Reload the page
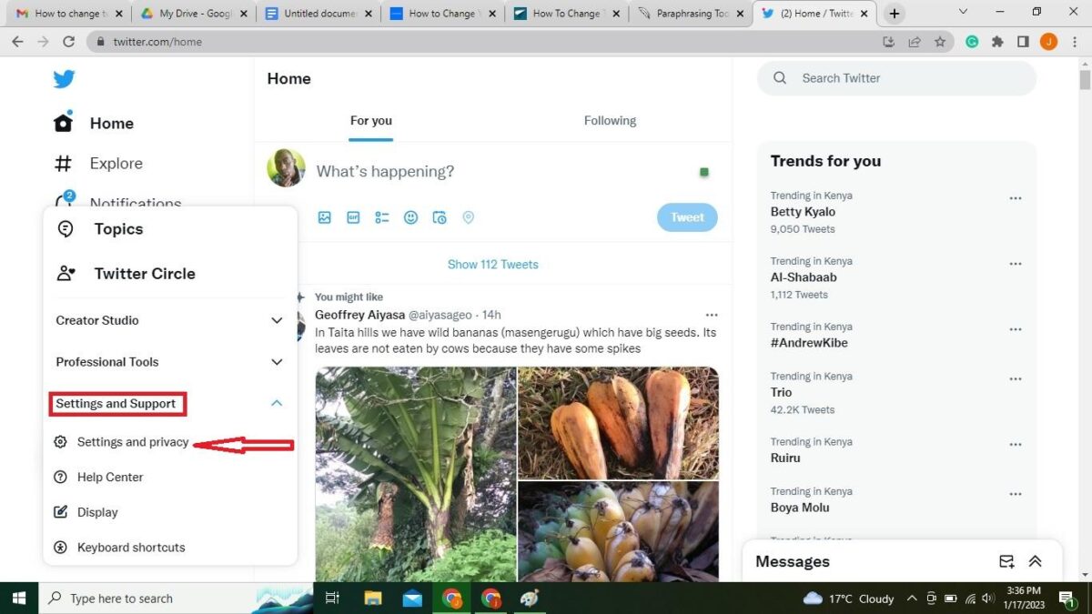1092x614 pixels. (x=68, y=42)
